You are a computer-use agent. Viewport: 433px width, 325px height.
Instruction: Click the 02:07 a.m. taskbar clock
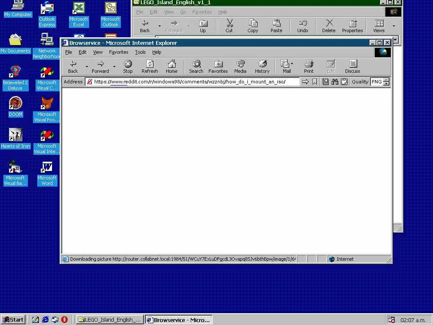coord(413,320)
